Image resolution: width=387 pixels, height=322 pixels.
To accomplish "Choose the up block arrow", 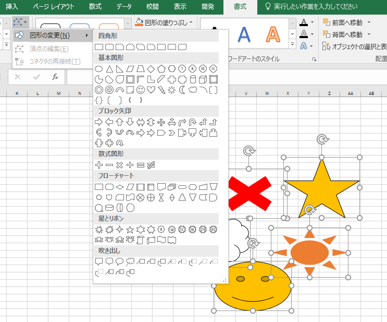I will click(119, 122).
